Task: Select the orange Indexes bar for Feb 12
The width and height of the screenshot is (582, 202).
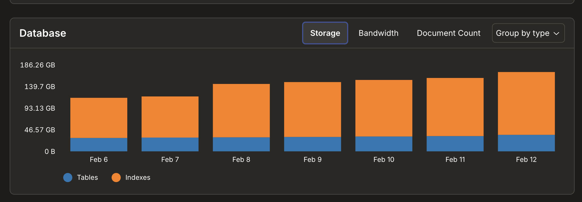Action: tap(526, 103)
